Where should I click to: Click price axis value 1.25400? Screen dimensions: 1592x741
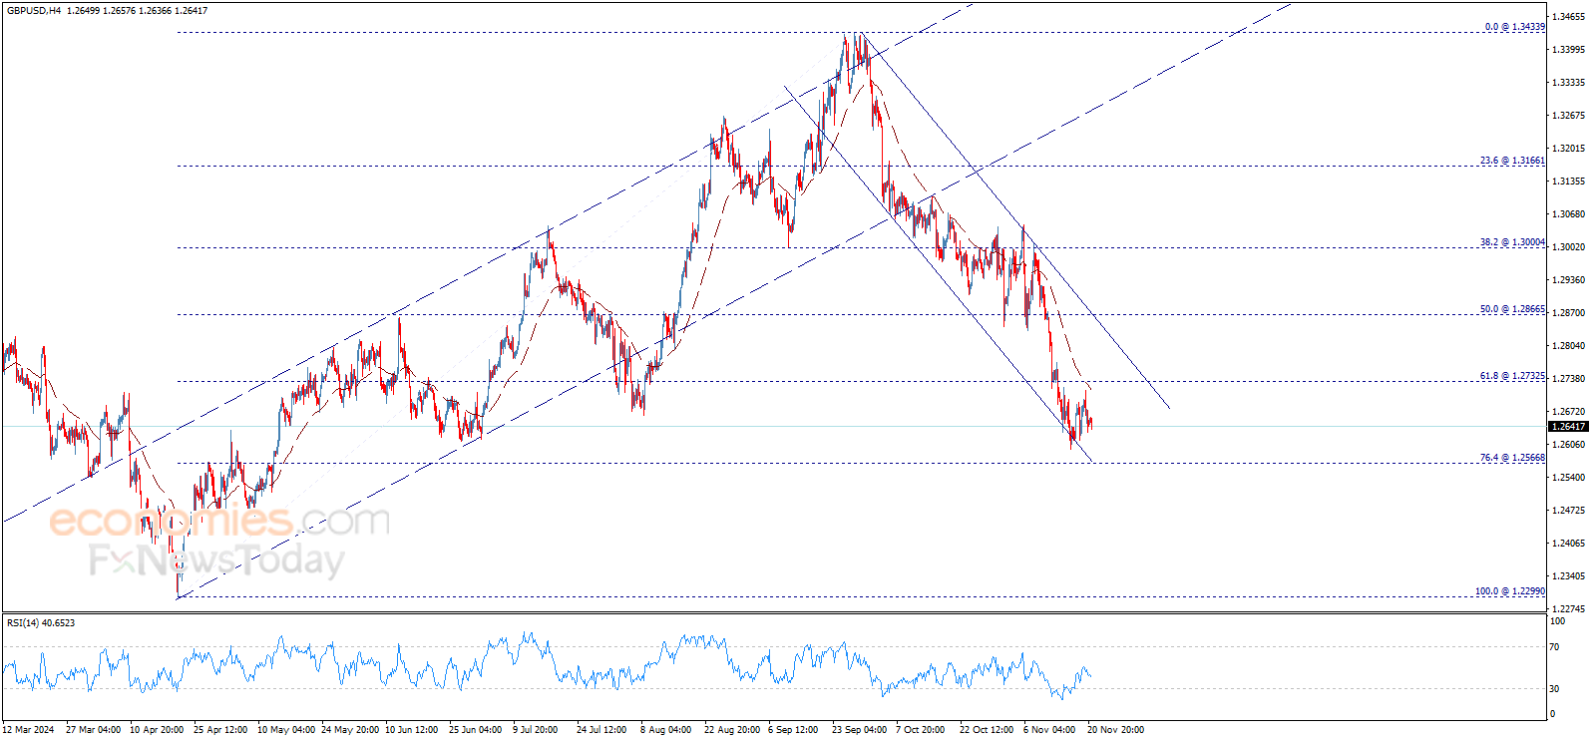[1569, 478]
